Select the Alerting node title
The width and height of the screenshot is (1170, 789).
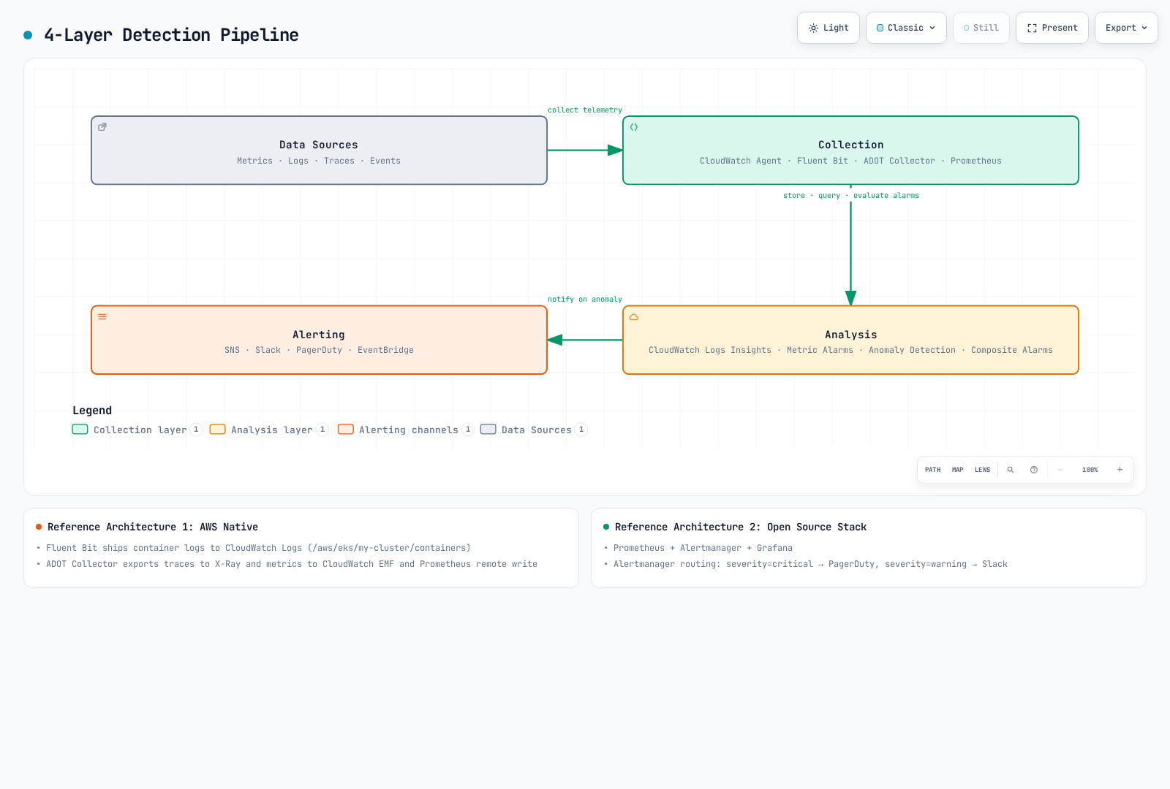coord(319,335)
